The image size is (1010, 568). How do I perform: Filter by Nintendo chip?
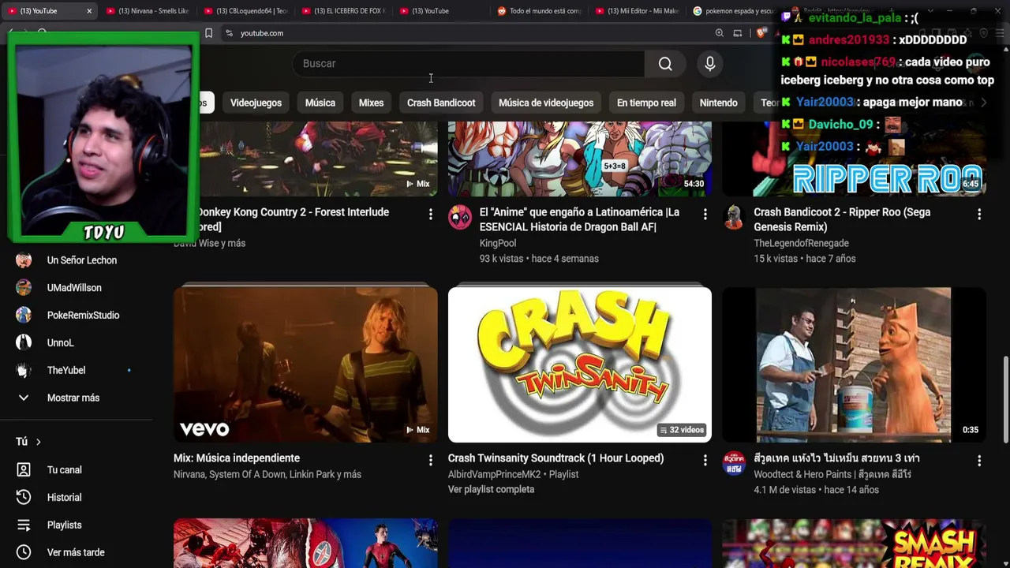pos(718,103)
